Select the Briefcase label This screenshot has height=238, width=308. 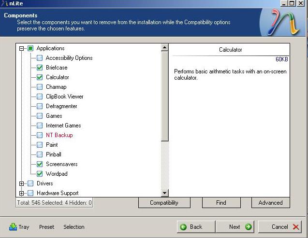[x=57, y=68]
